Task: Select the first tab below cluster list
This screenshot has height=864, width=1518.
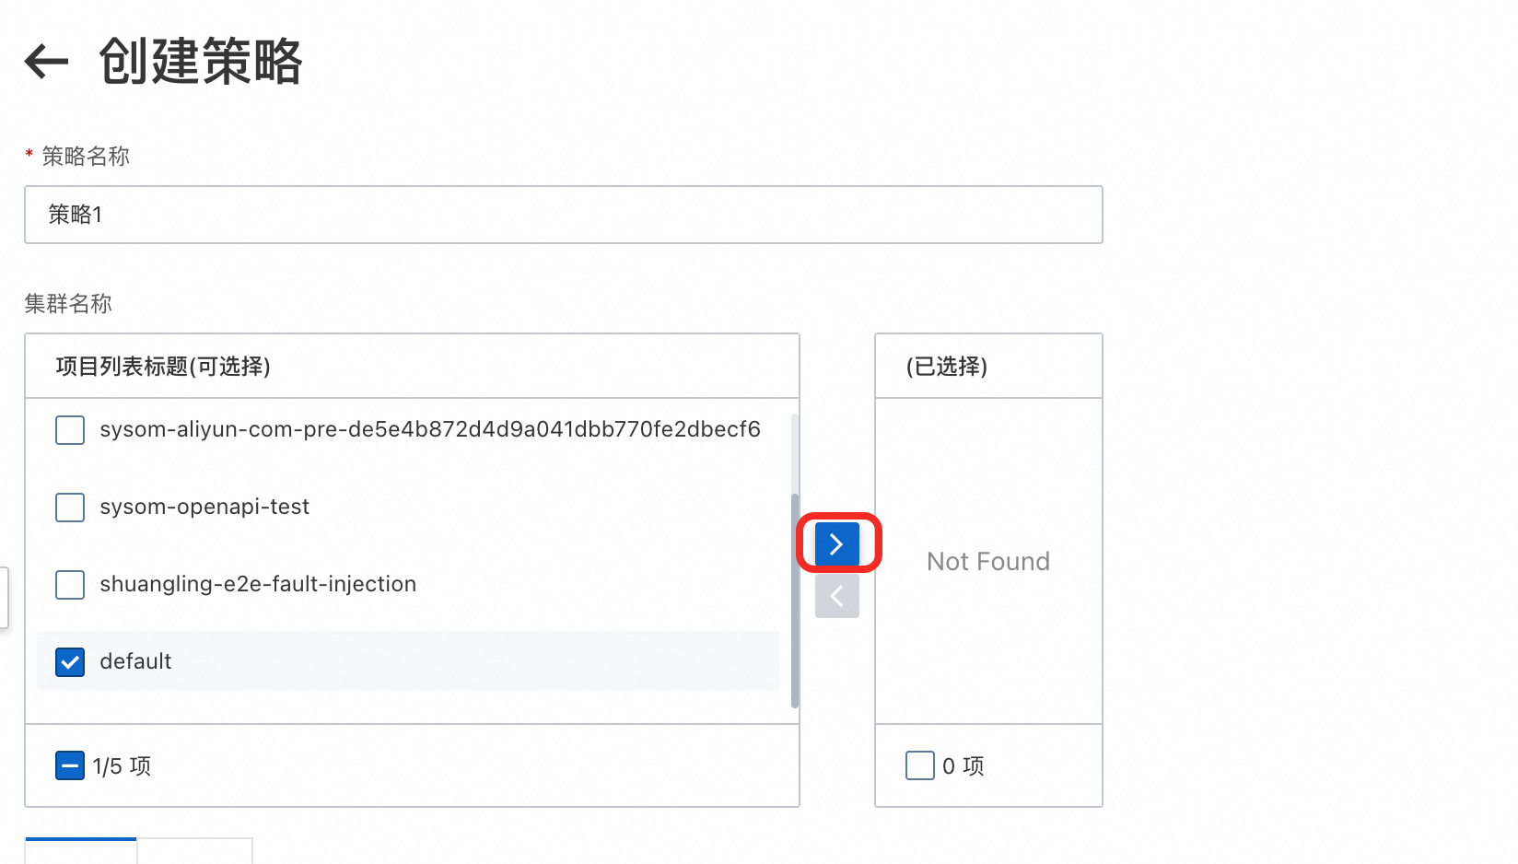Action: point(81,851)
